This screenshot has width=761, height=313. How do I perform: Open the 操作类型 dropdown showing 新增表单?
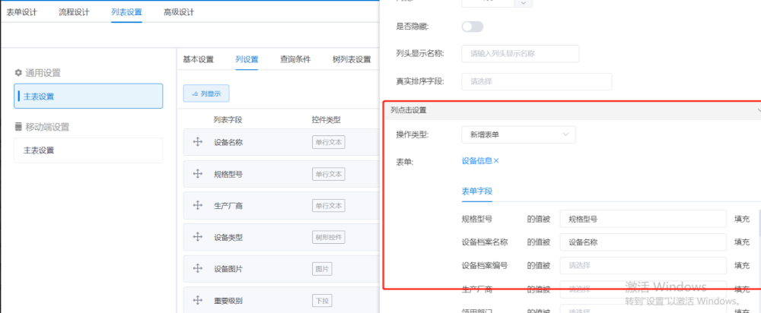(x=517, y=134)
